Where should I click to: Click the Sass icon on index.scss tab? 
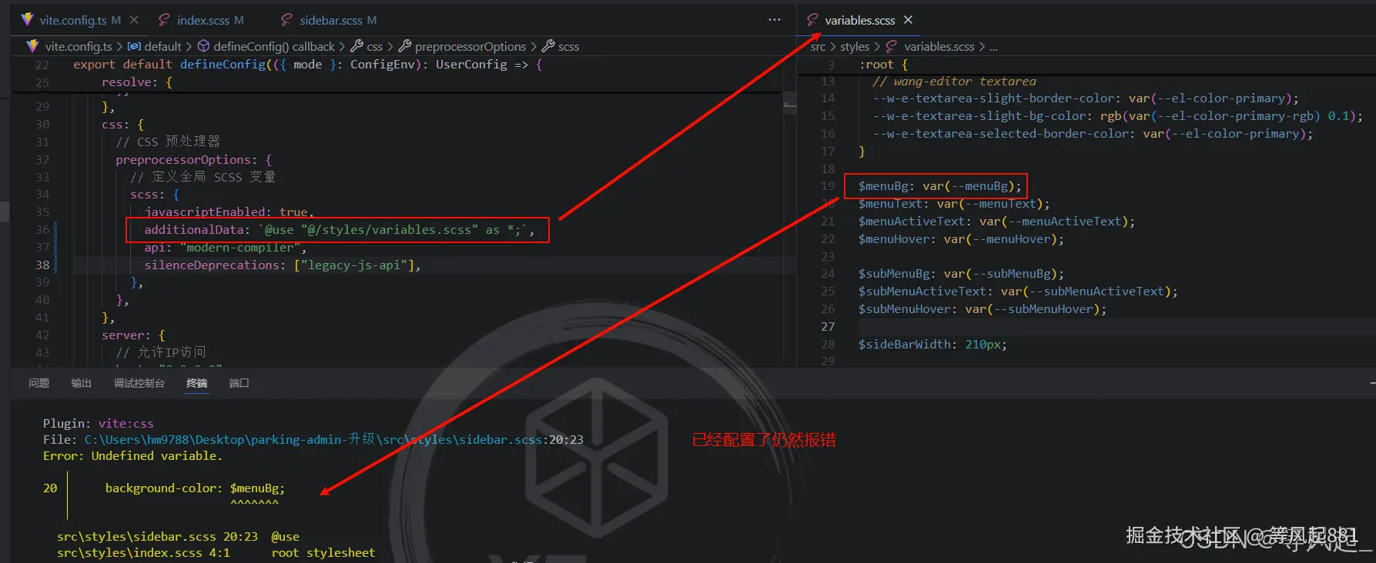163,20
